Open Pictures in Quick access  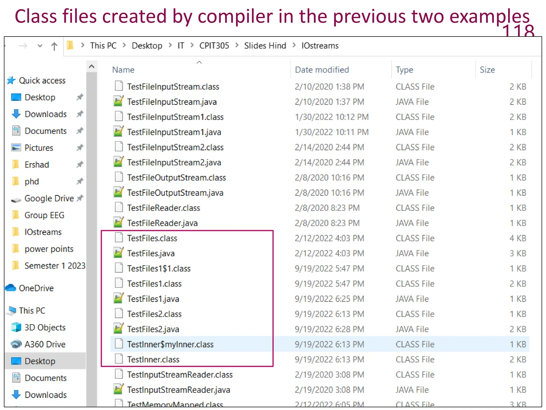(39, 148)
